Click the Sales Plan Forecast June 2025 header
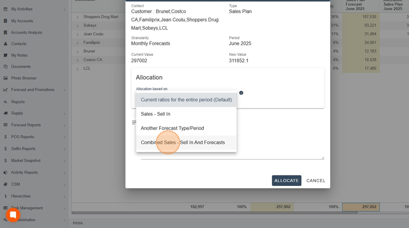This screenshot has height=228, width=409. click(355, 5)
